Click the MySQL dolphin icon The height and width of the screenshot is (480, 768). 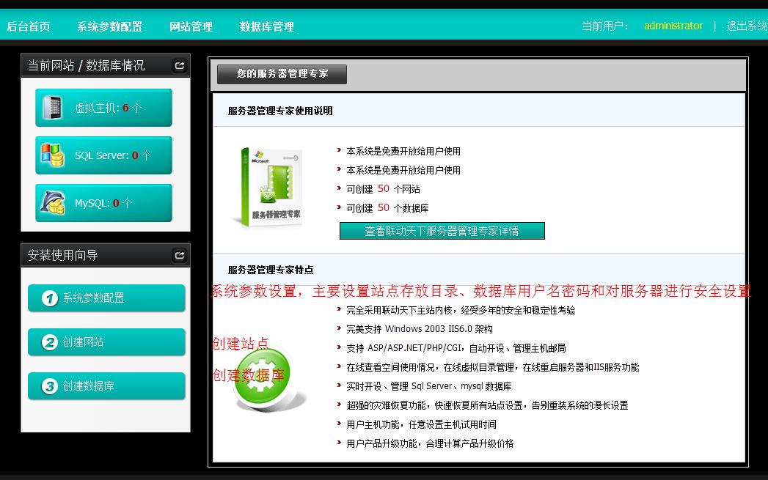(x=51, y=202)
